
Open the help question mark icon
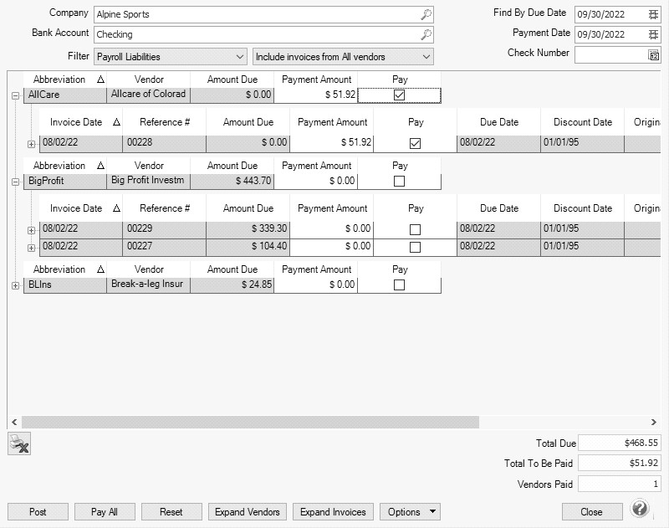pyautogui.click(x=639, y=509)
